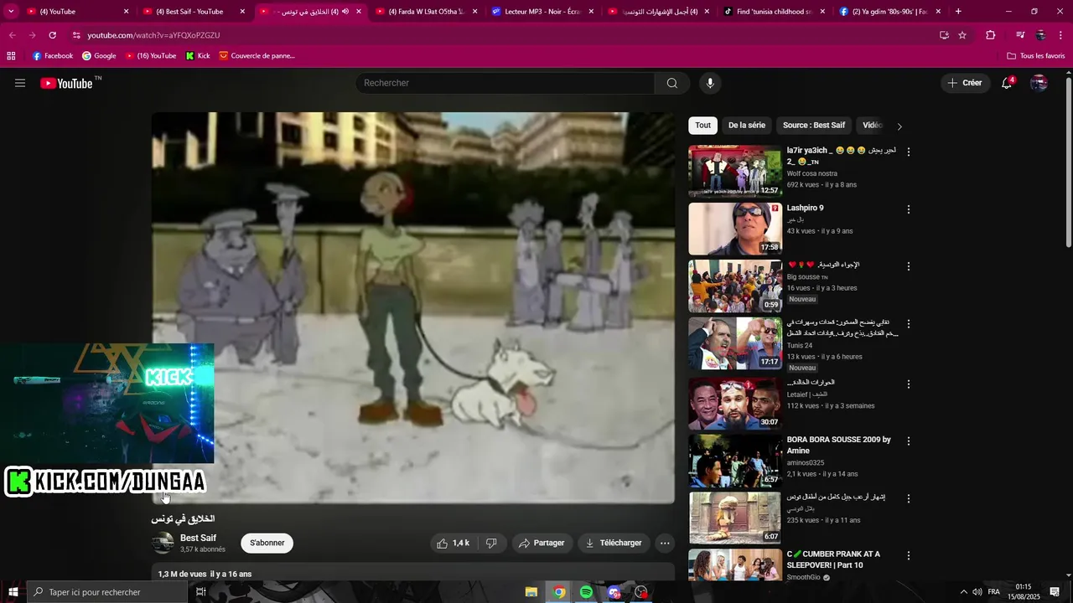Reload the page in Chrome

click(52, 35)
